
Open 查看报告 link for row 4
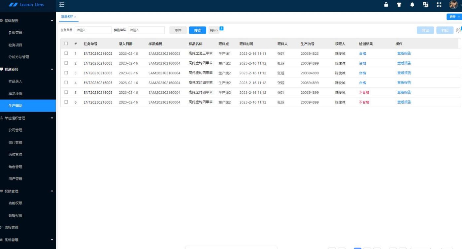tap(404, 82)
